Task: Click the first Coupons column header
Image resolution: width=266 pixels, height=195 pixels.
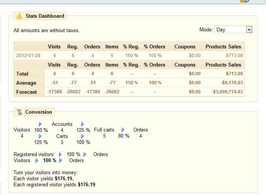Action: (x=185, y=46)
